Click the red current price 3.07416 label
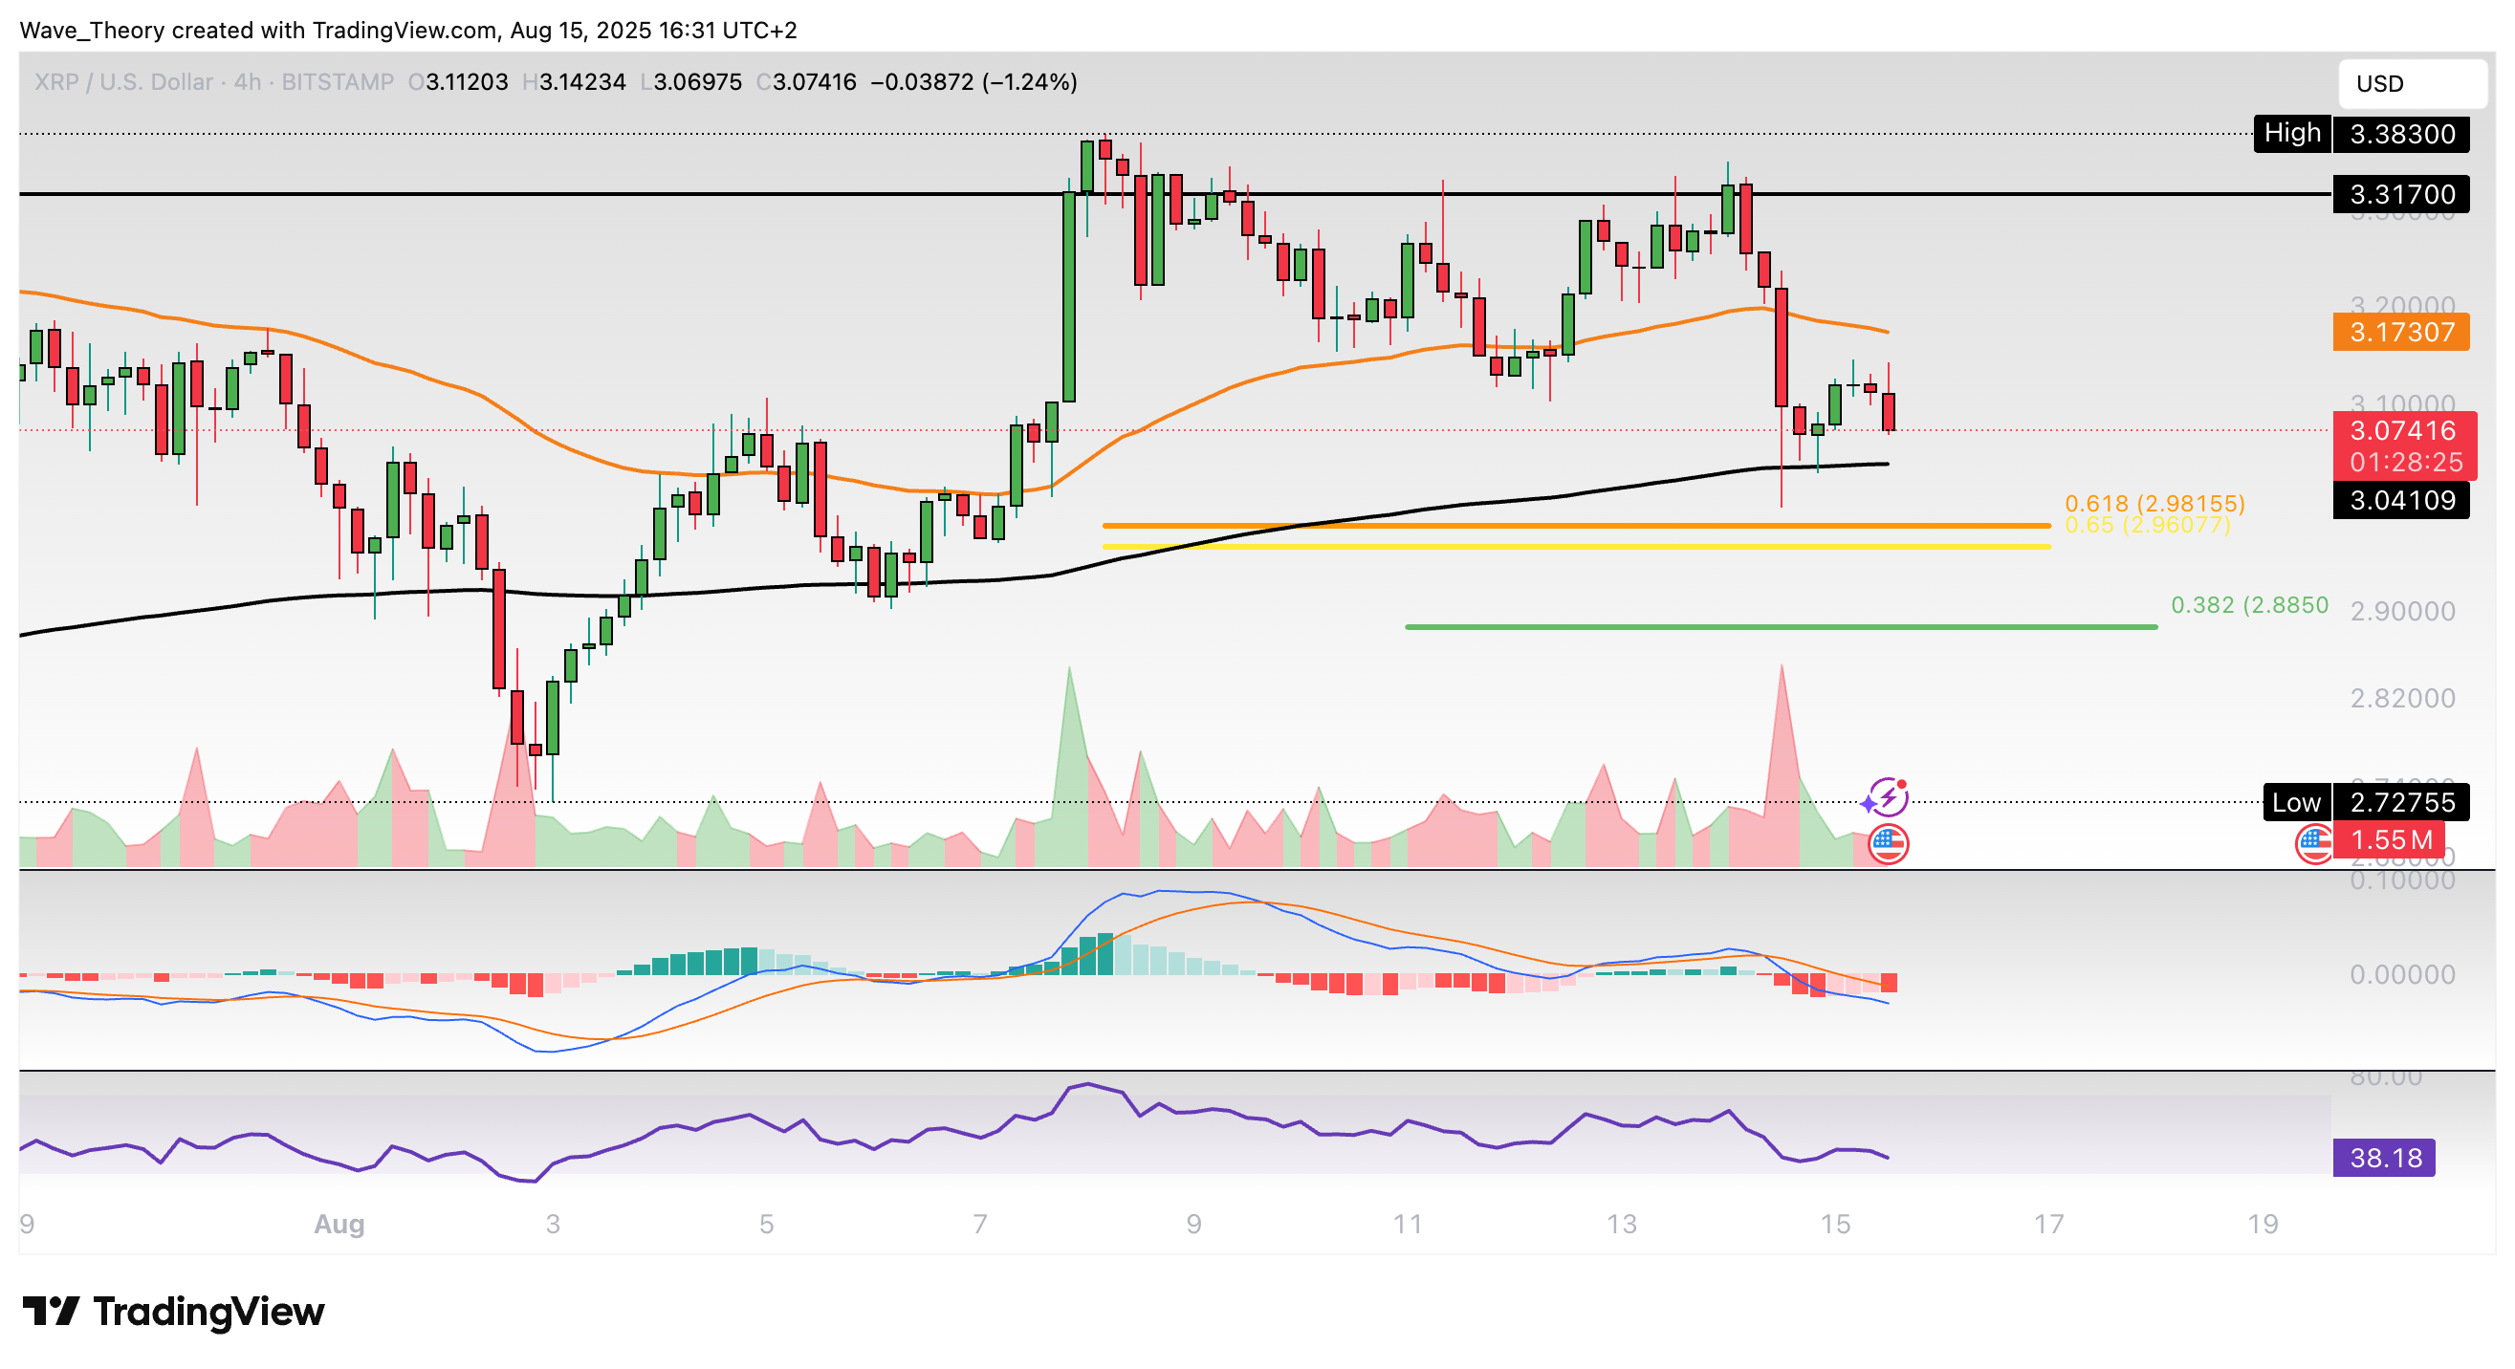This screenshot has height=1369, width=2515. click(x=2402, y=430)
